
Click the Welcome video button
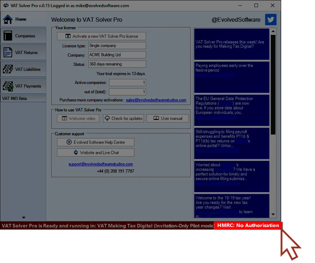pyautogui.click(x=78, y=118)
